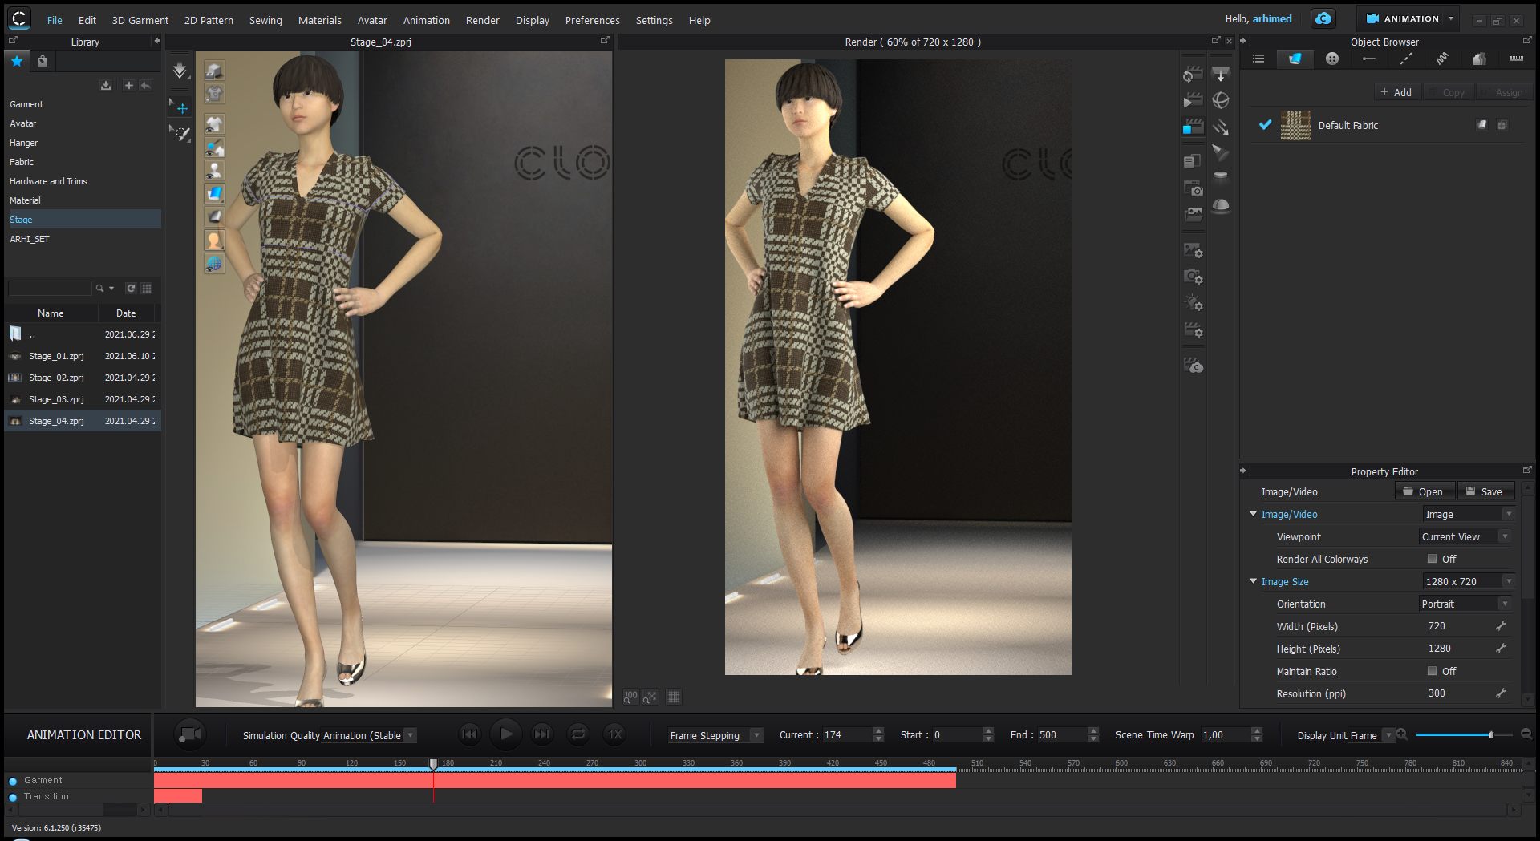This screenshot has width=1540, height=841.
Task: Toggle Show Avatar in the 3D window
Action: click(x=214, y=170)
